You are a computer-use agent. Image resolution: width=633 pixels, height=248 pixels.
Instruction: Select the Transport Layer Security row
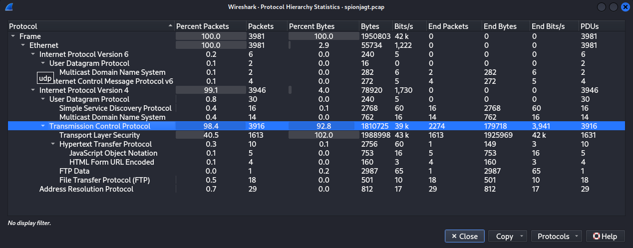[x=99, y=135]
